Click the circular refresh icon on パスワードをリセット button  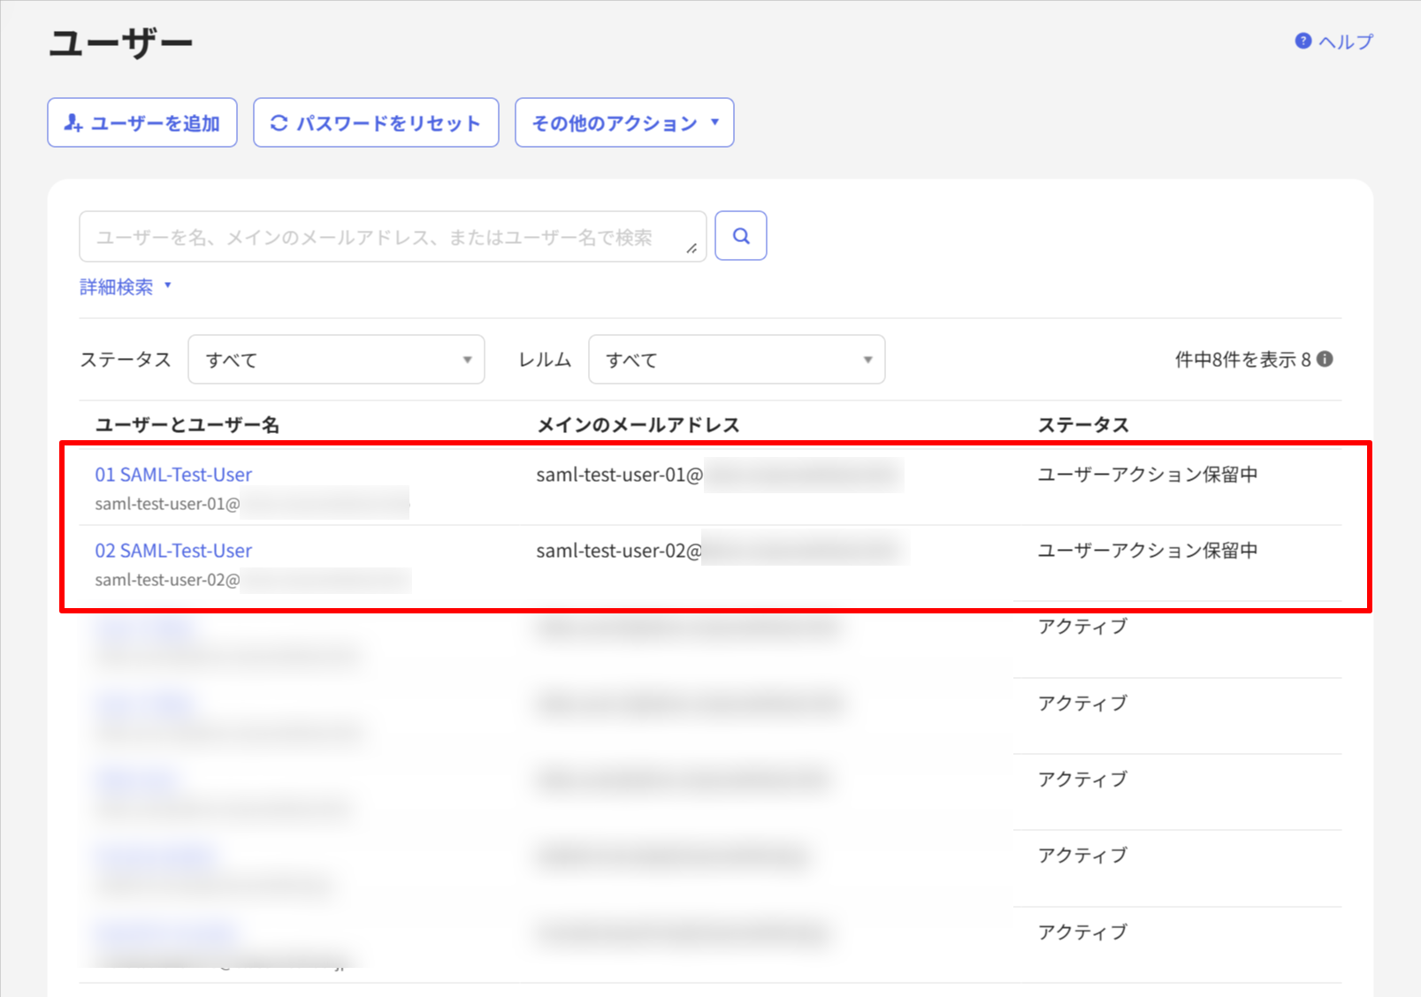coord(279,122)
